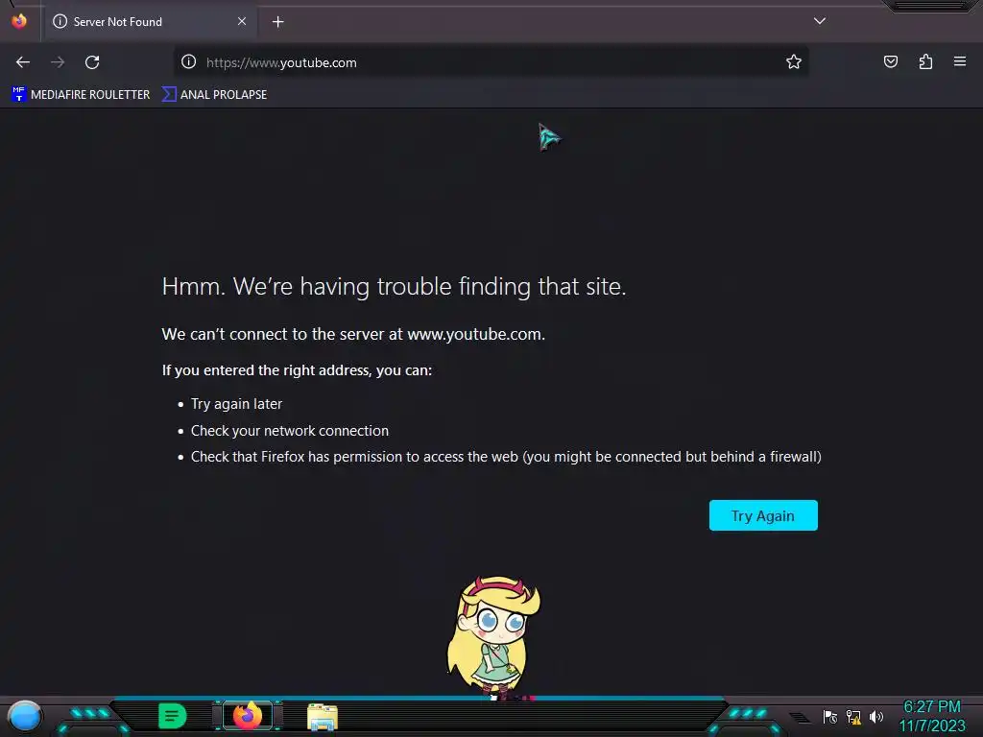Click the Try Again button
This screenshot has width=983, height=737.
point(763,515)
